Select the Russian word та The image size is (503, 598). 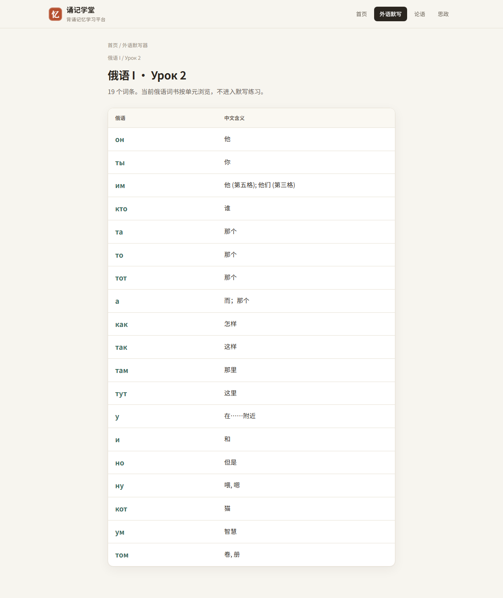click(x=119, y=232)
